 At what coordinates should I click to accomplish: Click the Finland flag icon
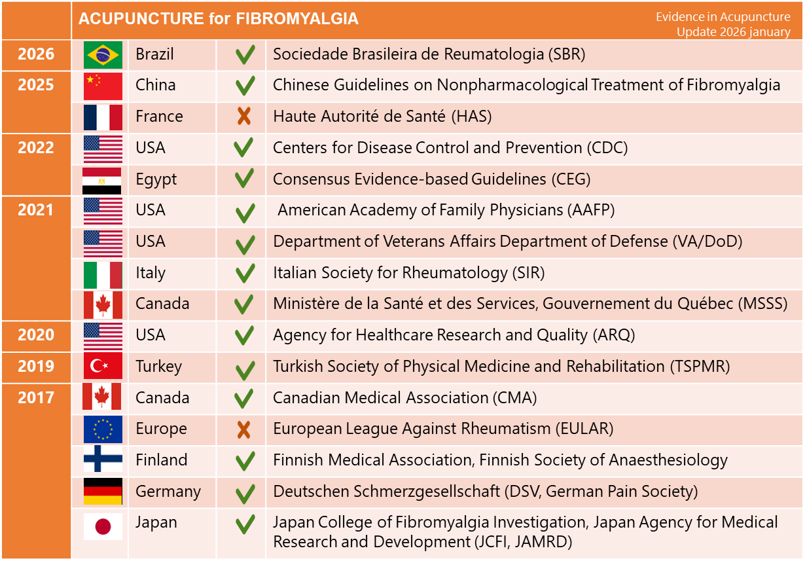click(103, 460)
